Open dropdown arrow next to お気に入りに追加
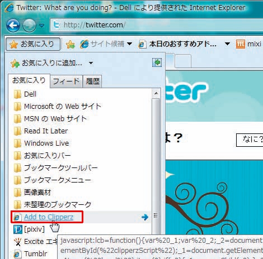This screenshot has width=263, height=259. (91, 63)
